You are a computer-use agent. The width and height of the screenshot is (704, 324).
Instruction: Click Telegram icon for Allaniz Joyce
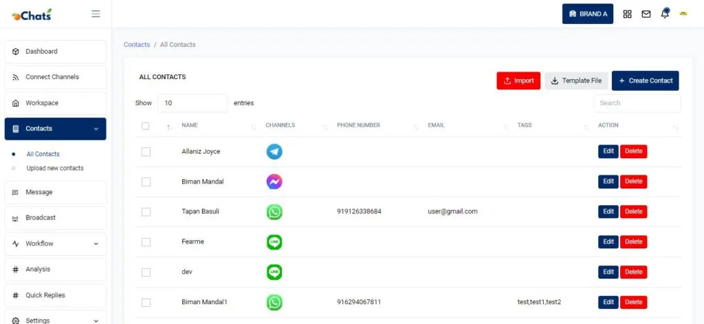(x=274, y=152)
